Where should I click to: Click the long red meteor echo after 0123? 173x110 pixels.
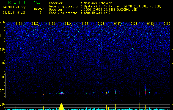click(x=61, y=93)
